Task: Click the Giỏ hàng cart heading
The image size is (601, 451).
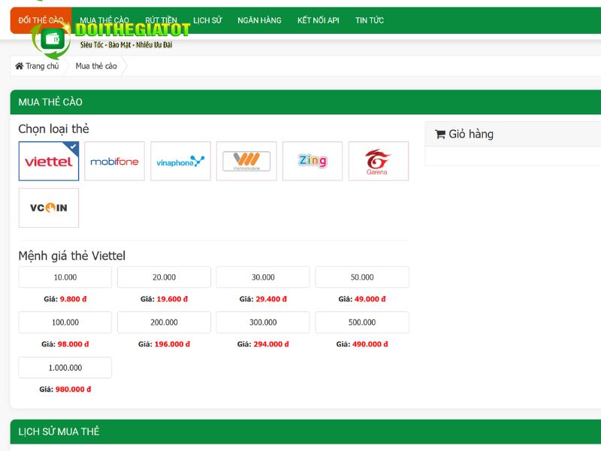Action: (471, 135)
